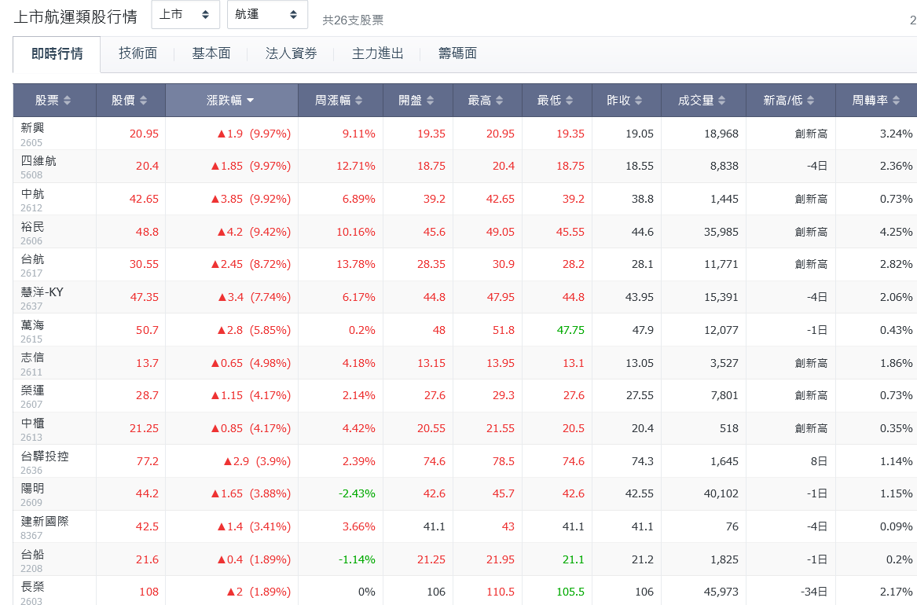
Task: Click 志信 opening price 13.15
Action: 431,363
